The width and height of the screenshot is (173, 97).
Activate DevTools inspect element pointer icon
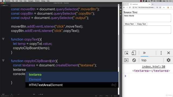pyautogui.click(x=127, y=53)
